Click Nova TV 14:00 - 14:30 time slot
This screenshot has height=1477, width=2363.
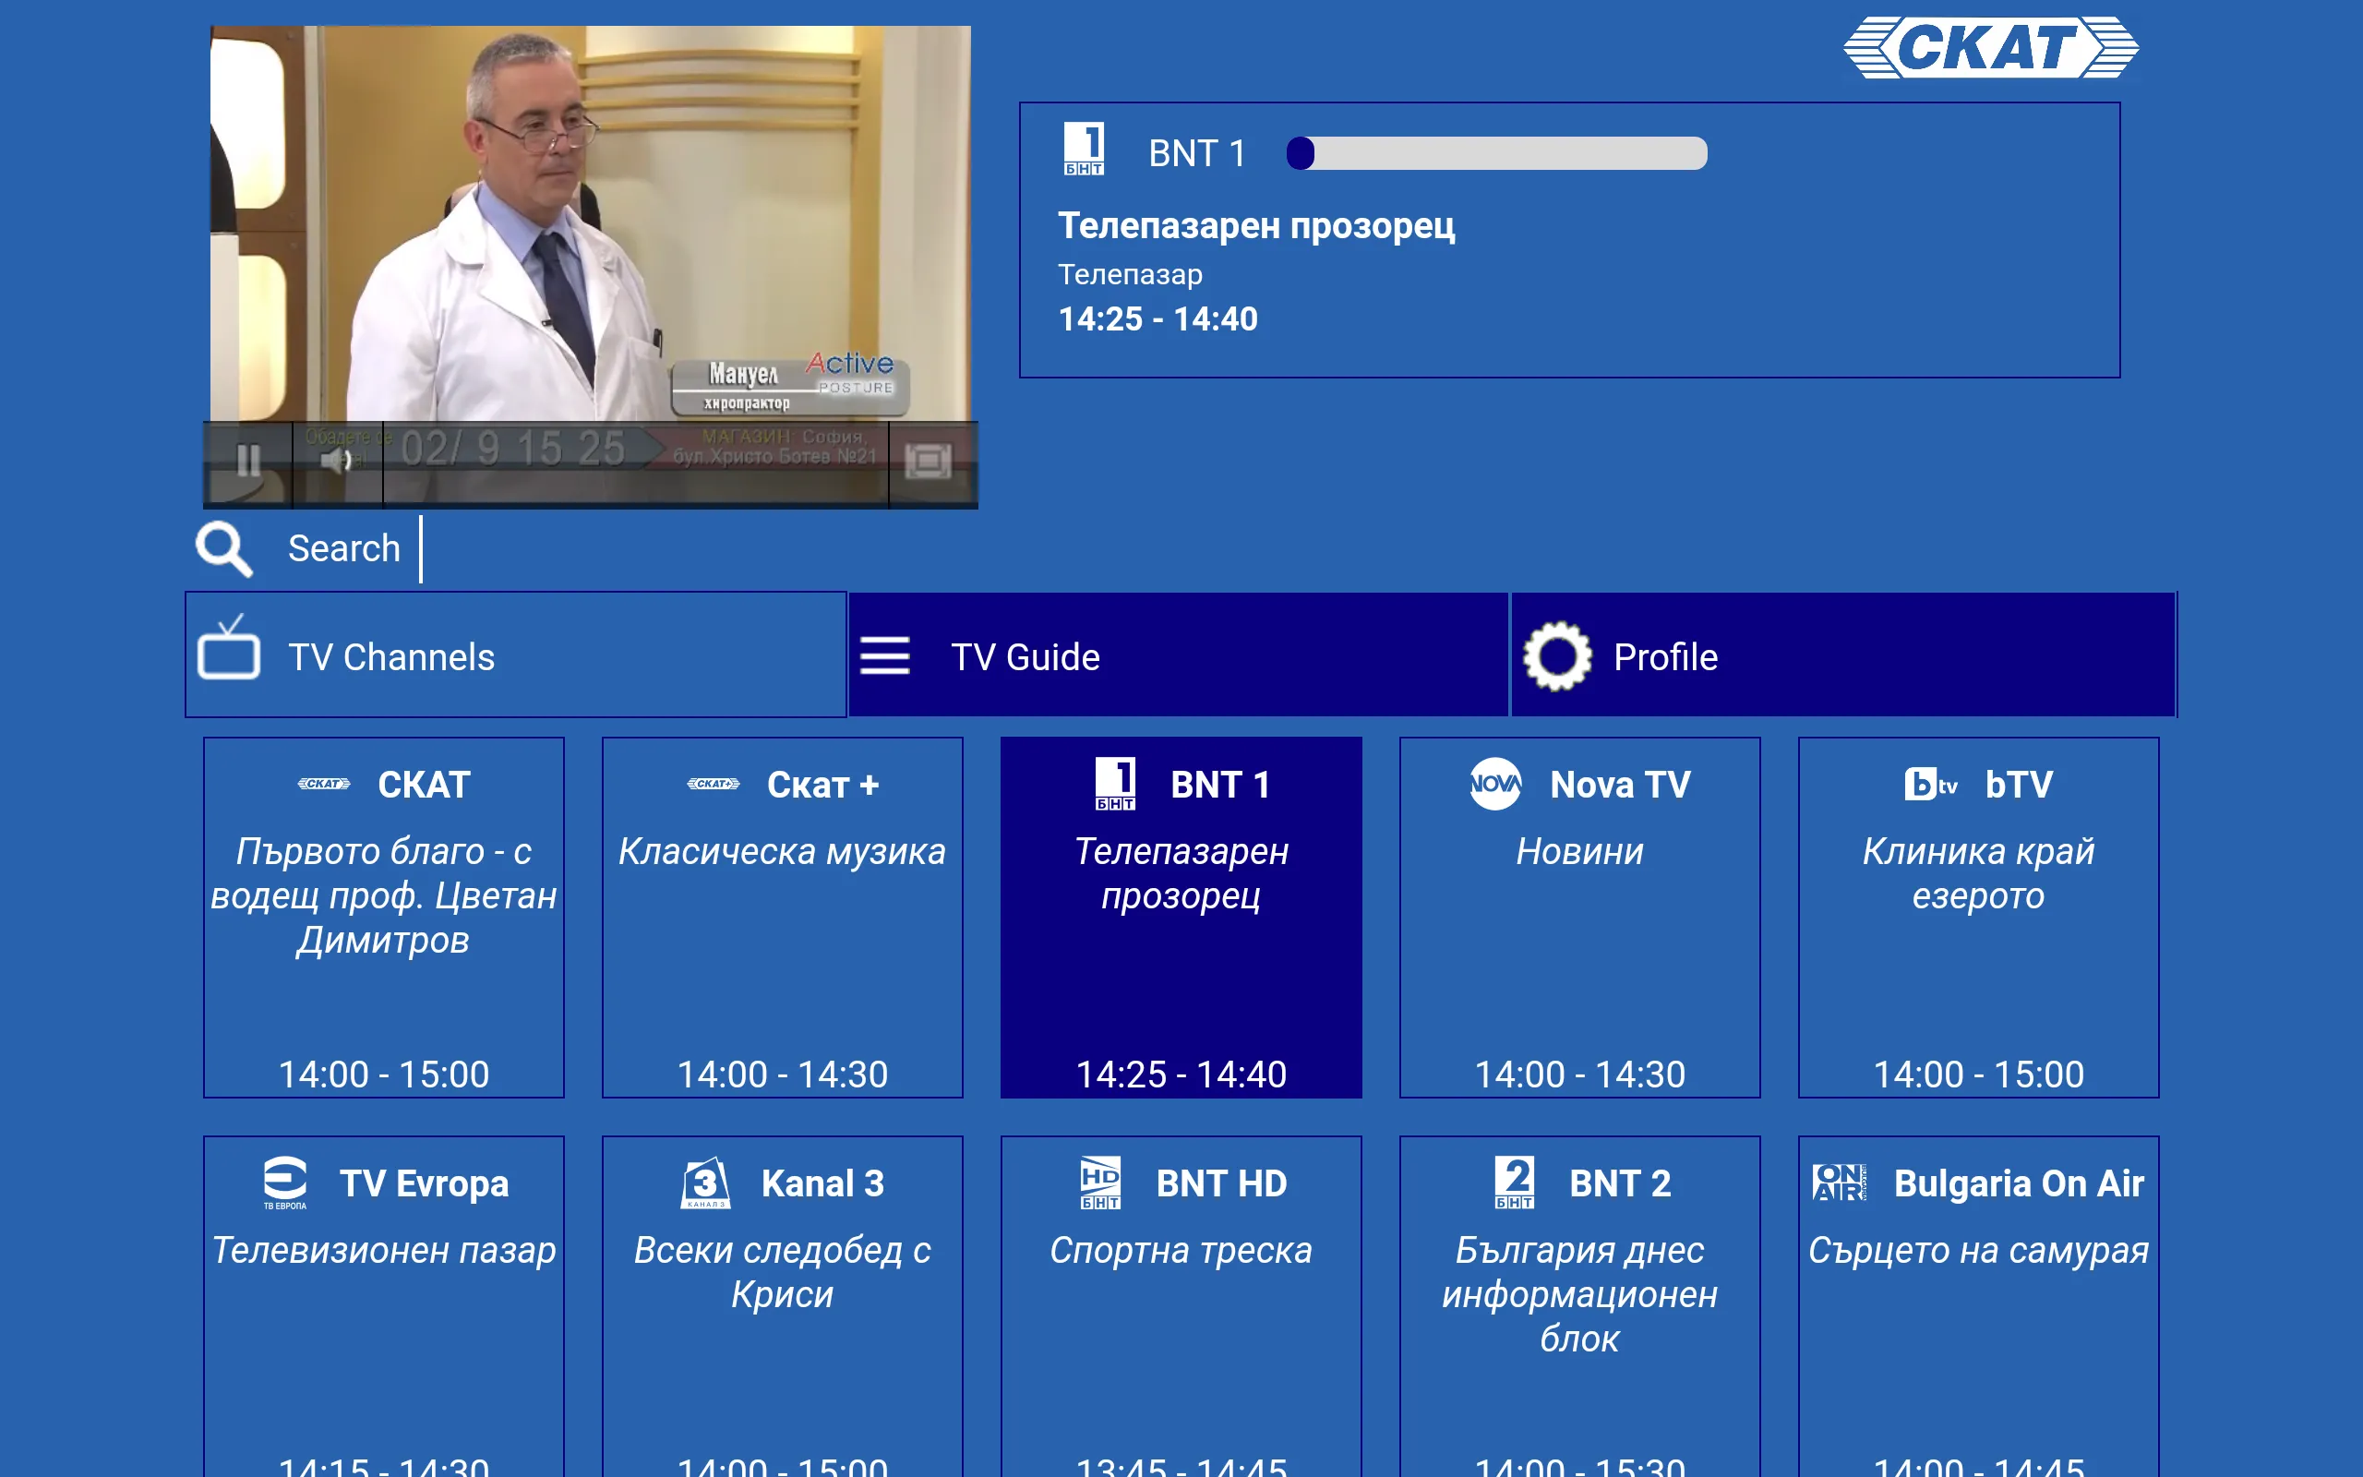click(1580, 1075)
